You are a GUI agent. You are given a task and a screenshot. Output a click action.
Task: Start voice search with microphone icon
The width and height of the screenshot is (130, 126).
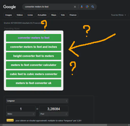pyautogui.click(x=82, y=7)
